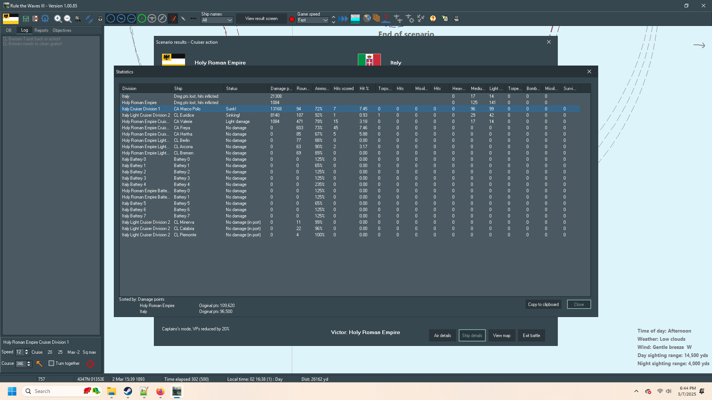
Task: Click Air details button
Action: pos(442,336)
